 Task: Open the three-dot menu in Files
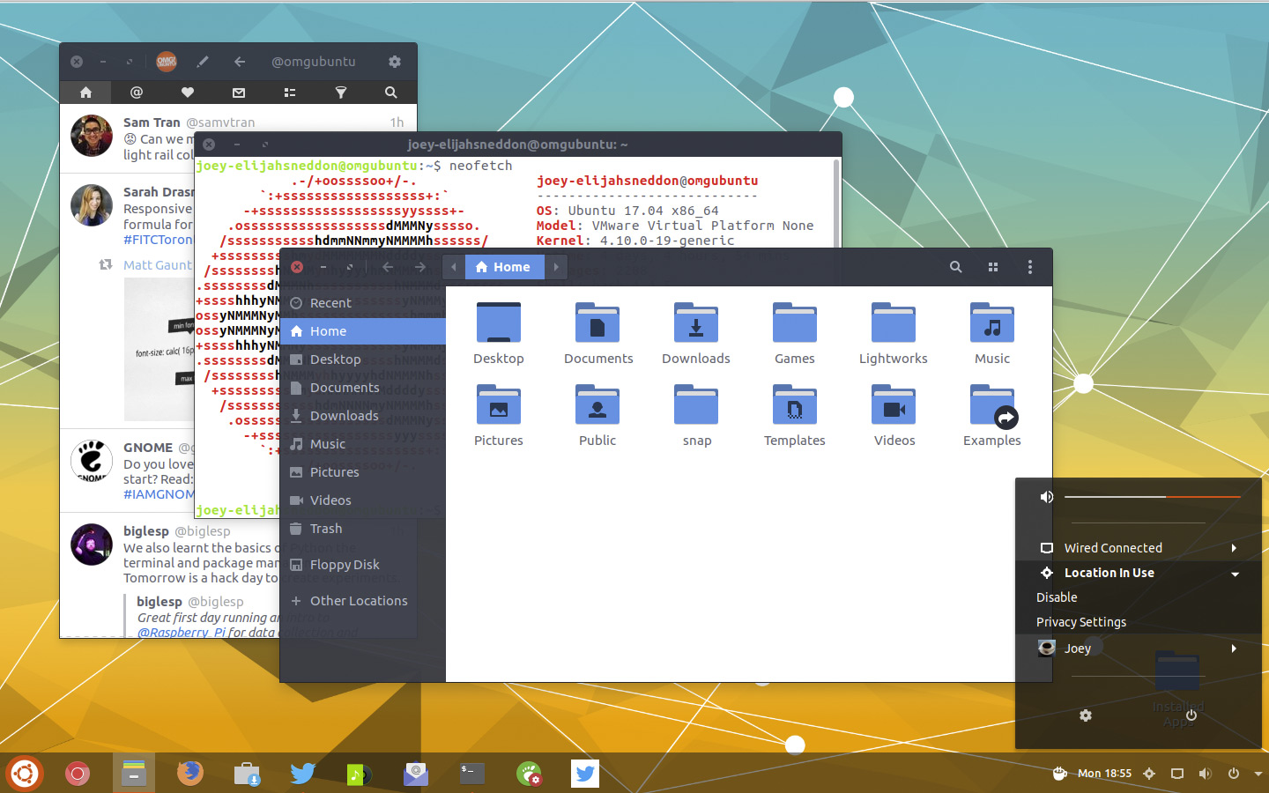[1029, 267]
